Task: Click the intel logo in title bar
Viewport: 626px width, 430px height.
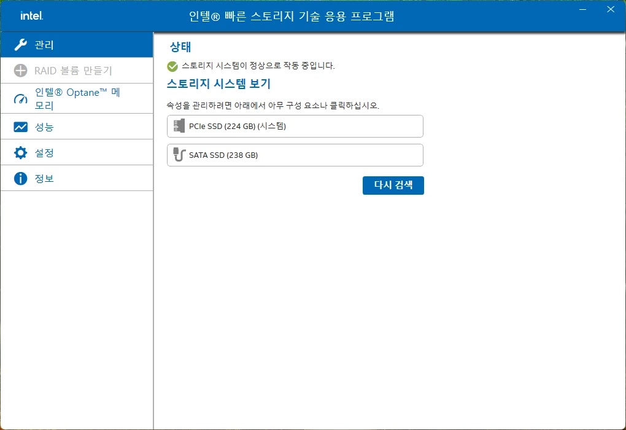Action: pyautogui.click(x=31, y=16)
